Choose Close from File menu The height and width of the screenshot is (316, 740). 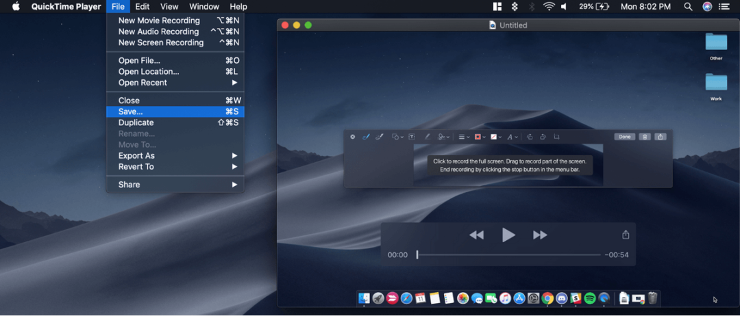[175, 101]
